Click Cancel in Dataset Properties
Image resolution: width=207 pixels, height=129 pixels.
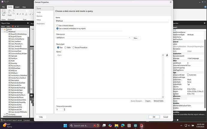(166, 117)
